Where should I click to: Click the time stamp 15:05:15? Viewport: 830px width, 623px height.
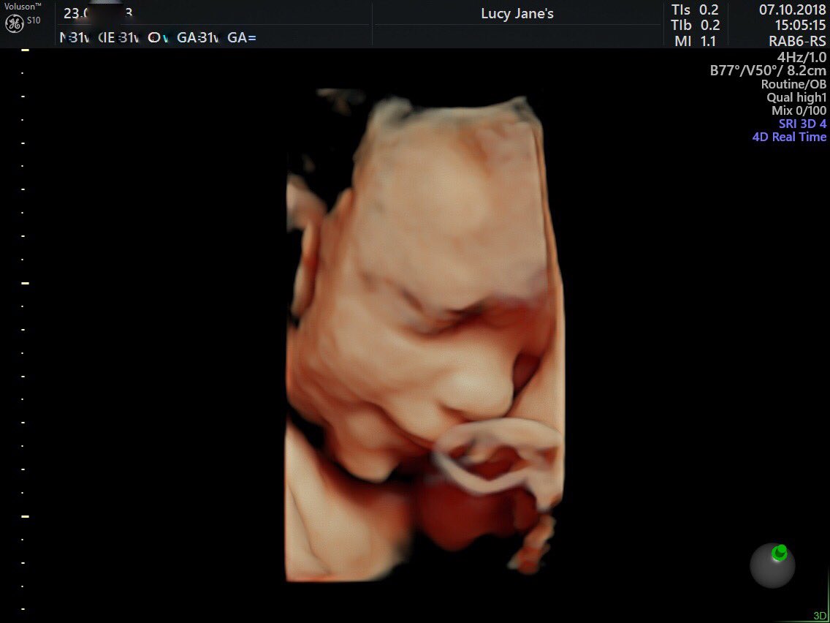[x=800, y=26]
